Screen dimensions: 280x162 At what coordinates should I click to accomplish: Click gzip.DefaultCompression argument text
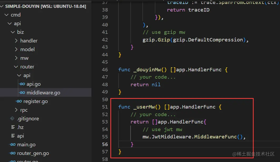point(208,40)
